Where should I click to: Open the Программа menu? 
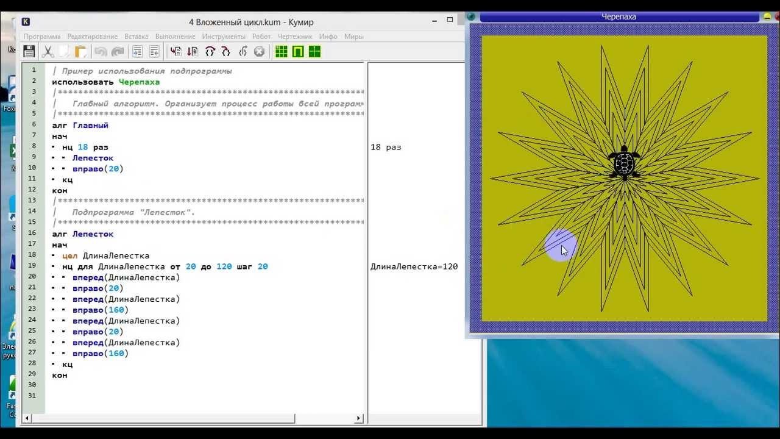(42, 37)
